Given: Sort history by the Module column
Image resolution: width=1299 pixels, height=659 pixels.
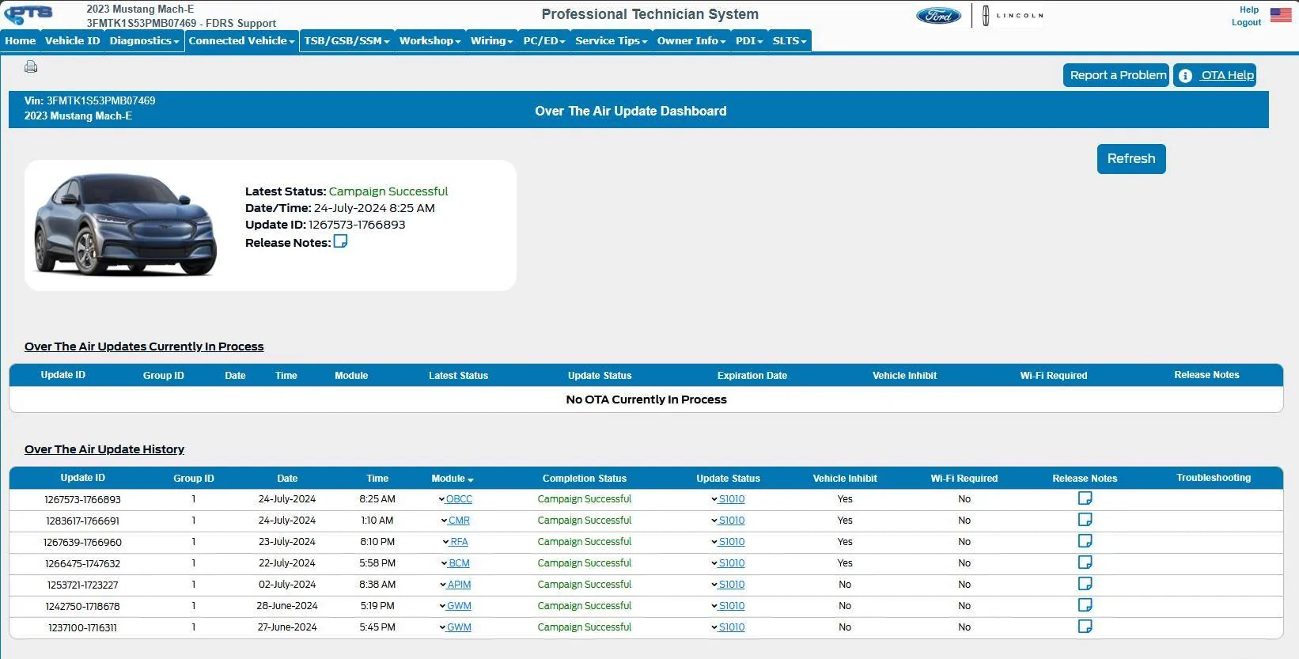Looking at the screenshot, I should click(x=453, y=479).
